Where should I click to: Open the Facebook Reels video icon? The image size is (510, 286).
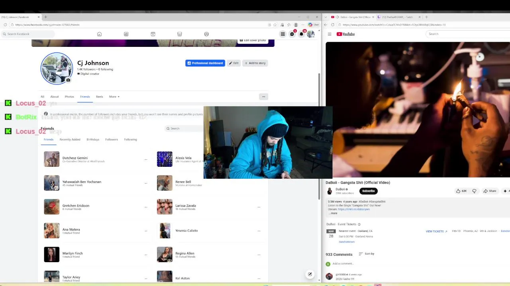153,34
